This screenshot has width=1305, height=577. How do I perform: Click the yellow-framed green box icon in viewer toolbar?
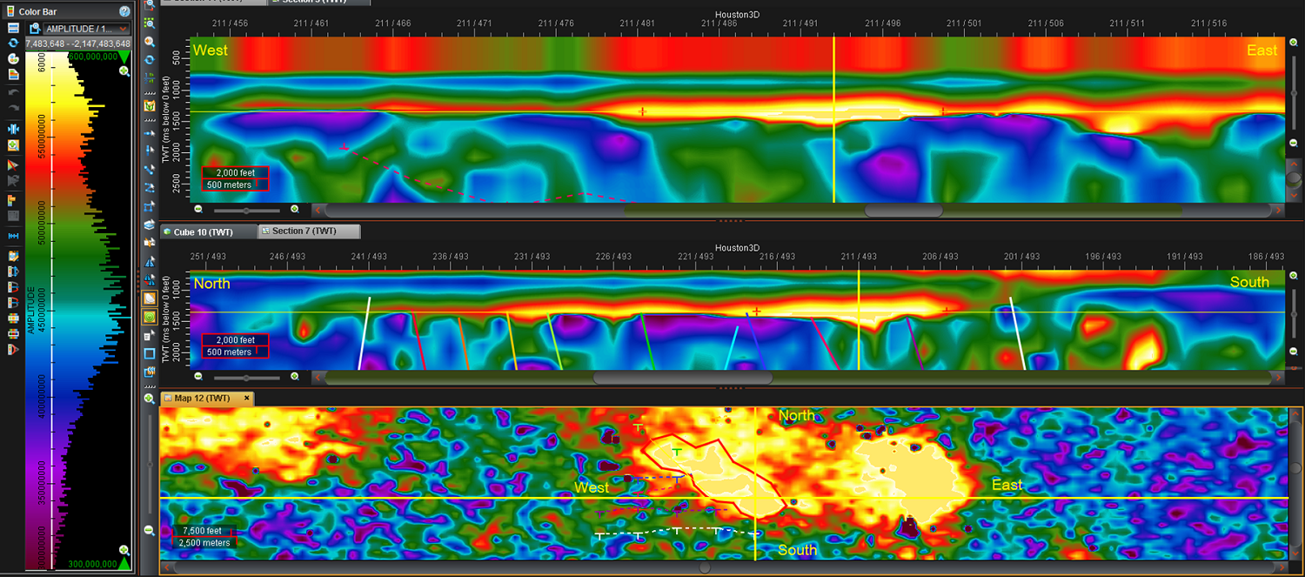(x=150, y=105)
